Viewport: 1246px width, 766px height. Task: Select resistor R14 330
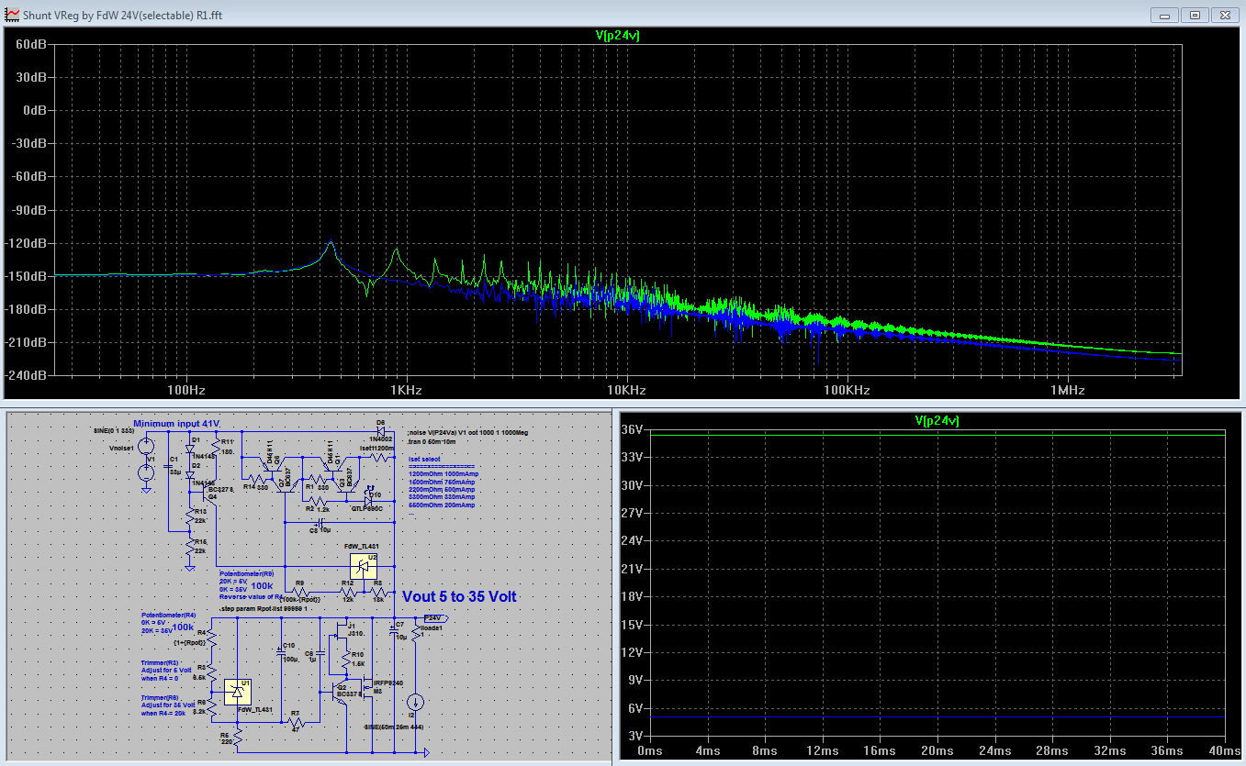click(x=257, y=479)
